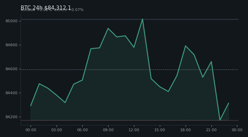Click the 12:00 x-axis tick label

[x=134, y=130]
